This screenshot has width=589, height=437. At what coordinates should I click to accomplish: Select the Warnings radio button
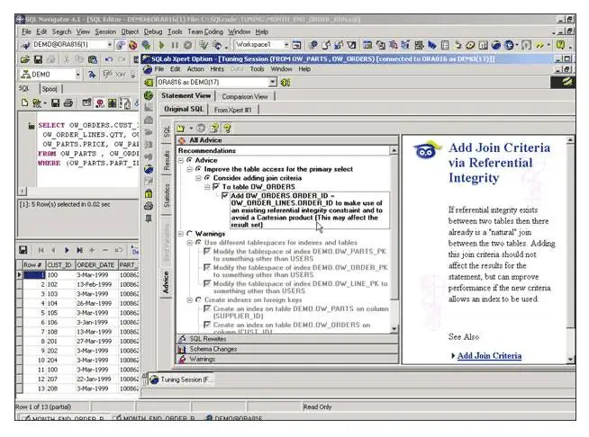click(189, 233)
